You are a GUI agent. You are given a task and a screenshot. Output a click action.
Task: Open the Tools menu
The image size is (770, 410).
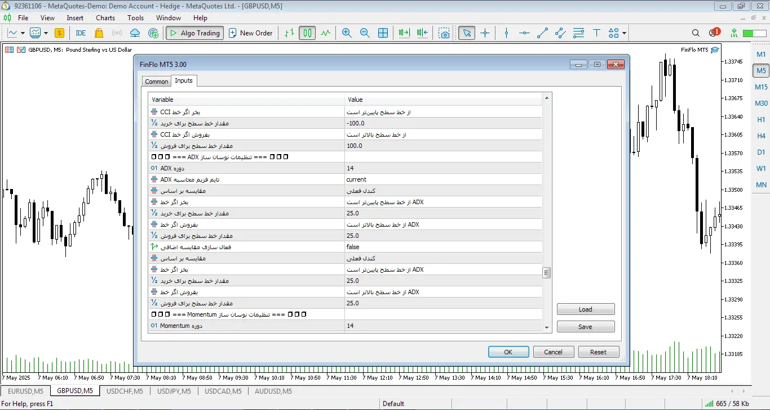(x=135, y=18)
